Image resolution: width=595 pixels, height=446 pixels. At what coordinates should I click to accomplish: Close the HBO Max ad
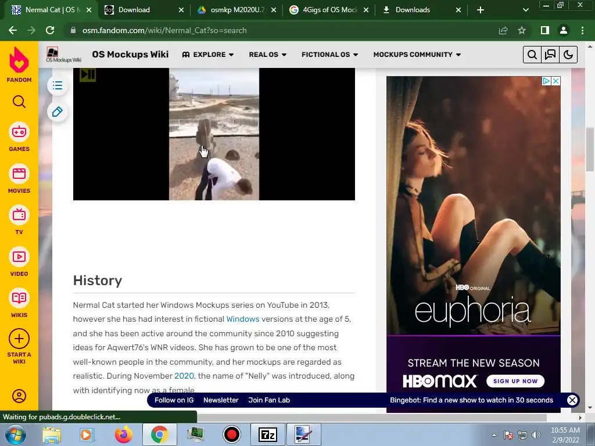(556, 81)
